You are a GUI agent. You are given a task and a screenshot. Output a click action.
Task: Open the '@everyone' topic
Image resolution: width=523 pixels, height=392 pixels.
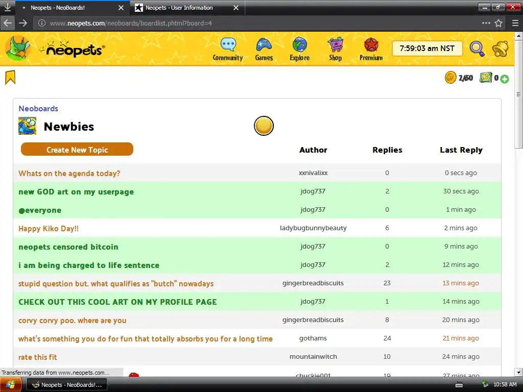point(40,210)
